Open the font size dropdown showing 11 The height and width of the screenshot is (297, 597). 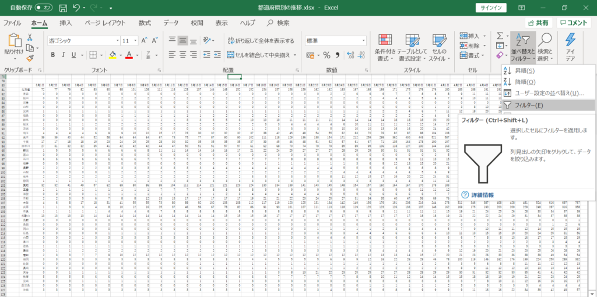135,41
